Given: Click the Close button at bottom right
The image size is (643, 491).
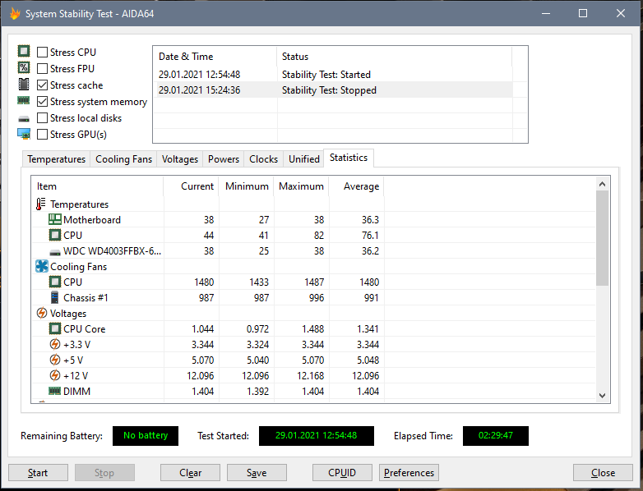Looking at the screenshot, I should pyautogui.click(x=603, y=473).
